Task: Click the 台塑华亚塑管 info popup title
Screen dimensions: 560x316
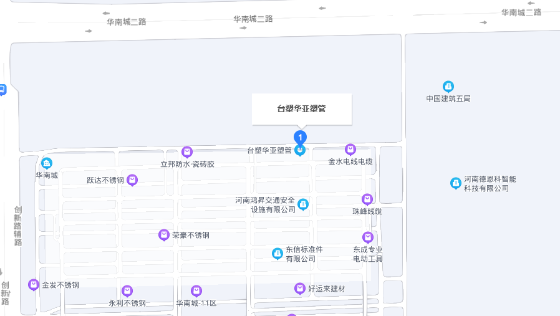Action: [x=301, y=108]
